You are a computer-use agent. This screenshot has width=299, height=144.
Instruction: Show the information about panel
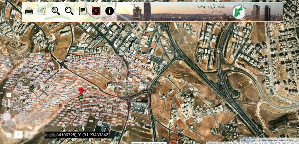109,11
